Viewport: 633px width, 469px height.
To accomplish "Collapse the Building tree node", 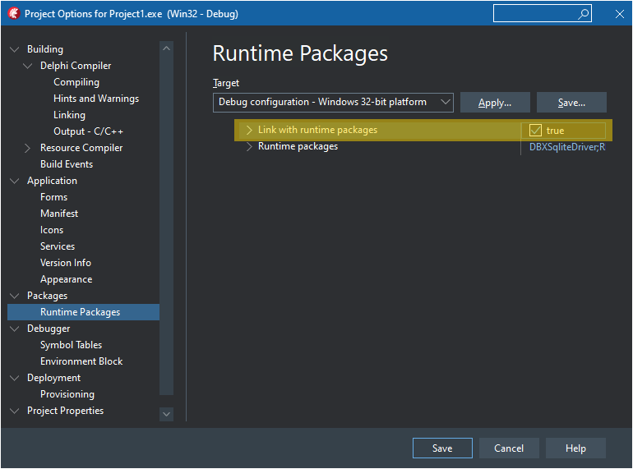I will (x=15, y=49).
